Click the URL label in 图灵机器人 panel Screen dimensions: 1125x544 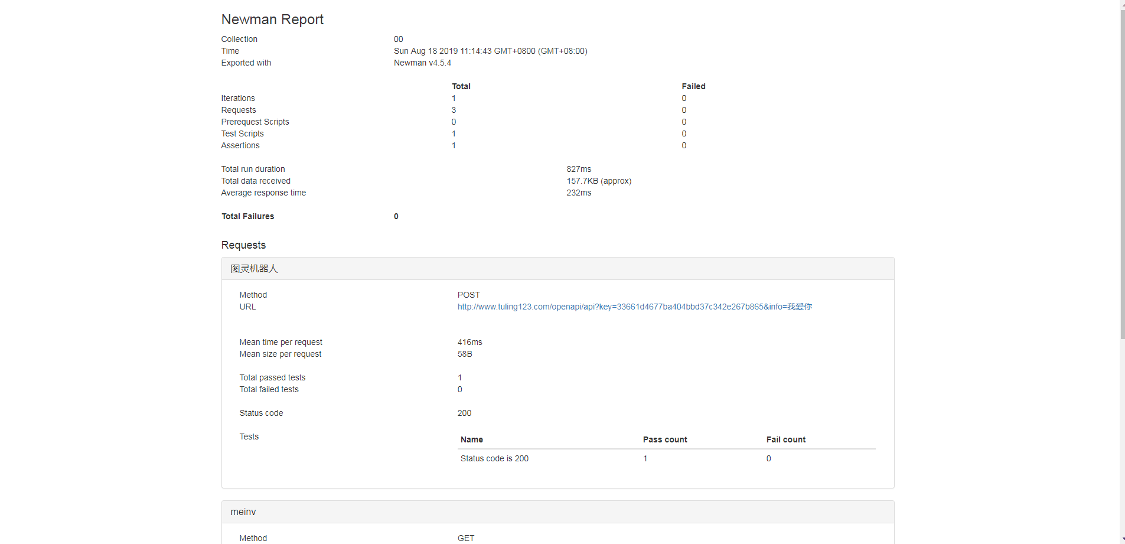(247, 307)
